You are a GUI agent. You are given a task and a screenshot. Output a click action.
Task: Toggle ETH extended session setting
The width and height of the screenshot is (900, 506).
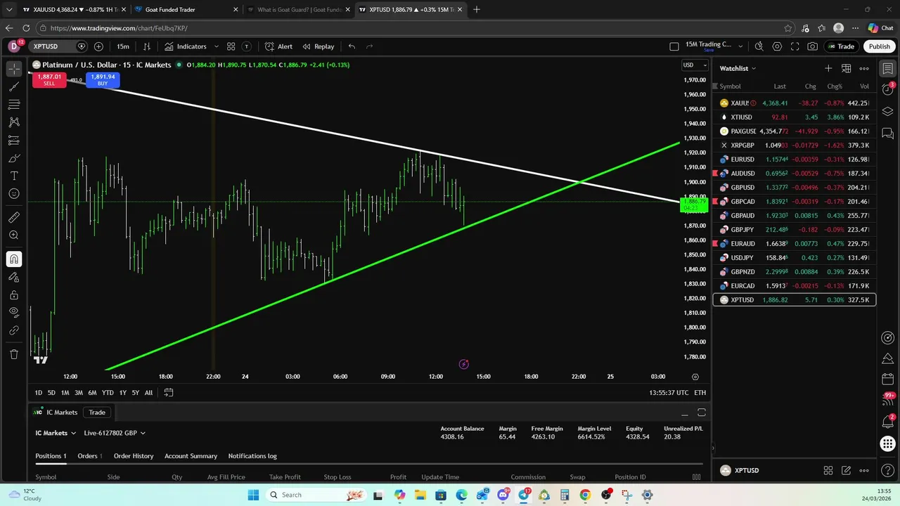tap(700, 393)
